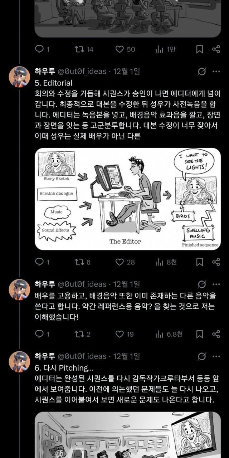Like the post with 50 likes
229x458 pixels.
pyautogui.click(x=125, y=49)
